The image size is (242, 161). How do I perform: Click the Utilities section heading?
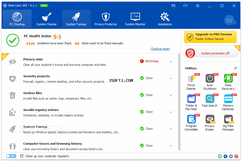point(191,68)
